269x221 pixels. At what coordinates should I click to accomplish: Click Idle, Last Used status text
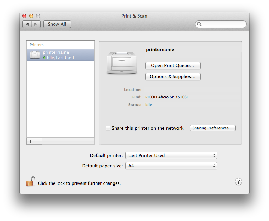pos(61,58)
